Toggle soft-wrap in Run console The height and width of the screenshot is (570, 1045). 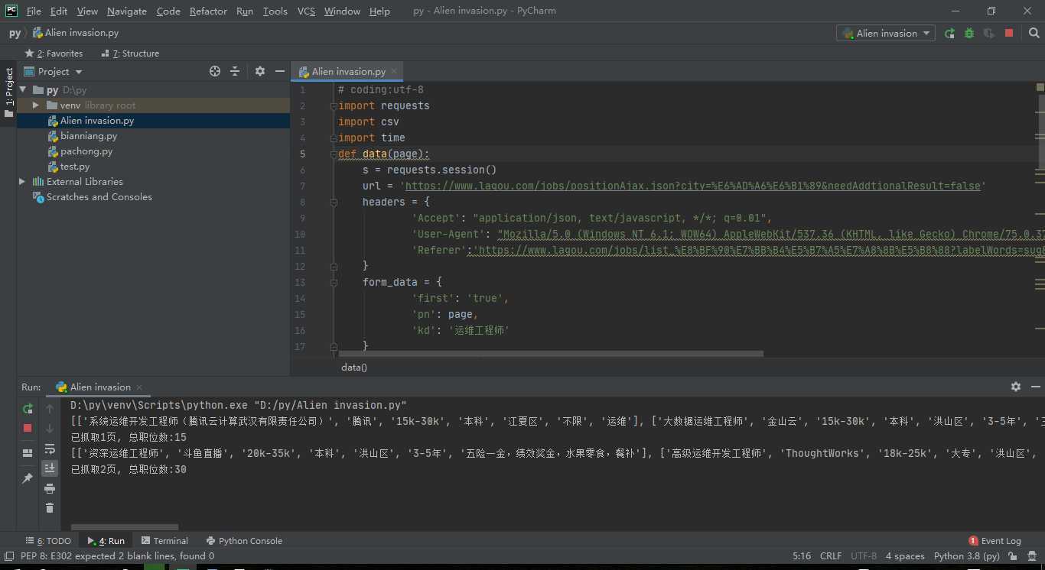50,449
